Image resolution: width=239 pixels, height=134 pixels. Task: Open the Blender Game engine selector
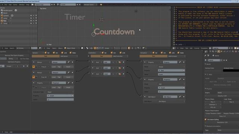pyautogui.click(x=90, y=4)
